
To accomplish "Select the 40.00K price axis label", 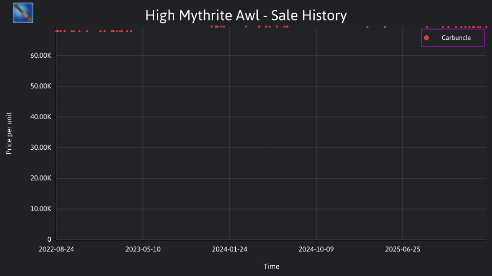I will (41, 117).
